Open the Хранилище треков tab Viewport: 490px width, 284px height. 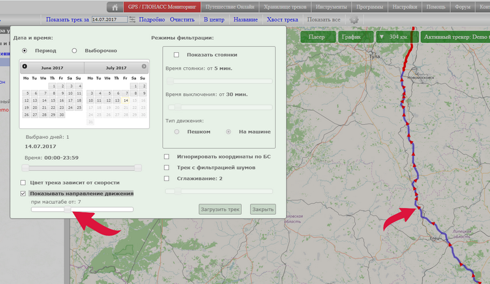(285, 7)
